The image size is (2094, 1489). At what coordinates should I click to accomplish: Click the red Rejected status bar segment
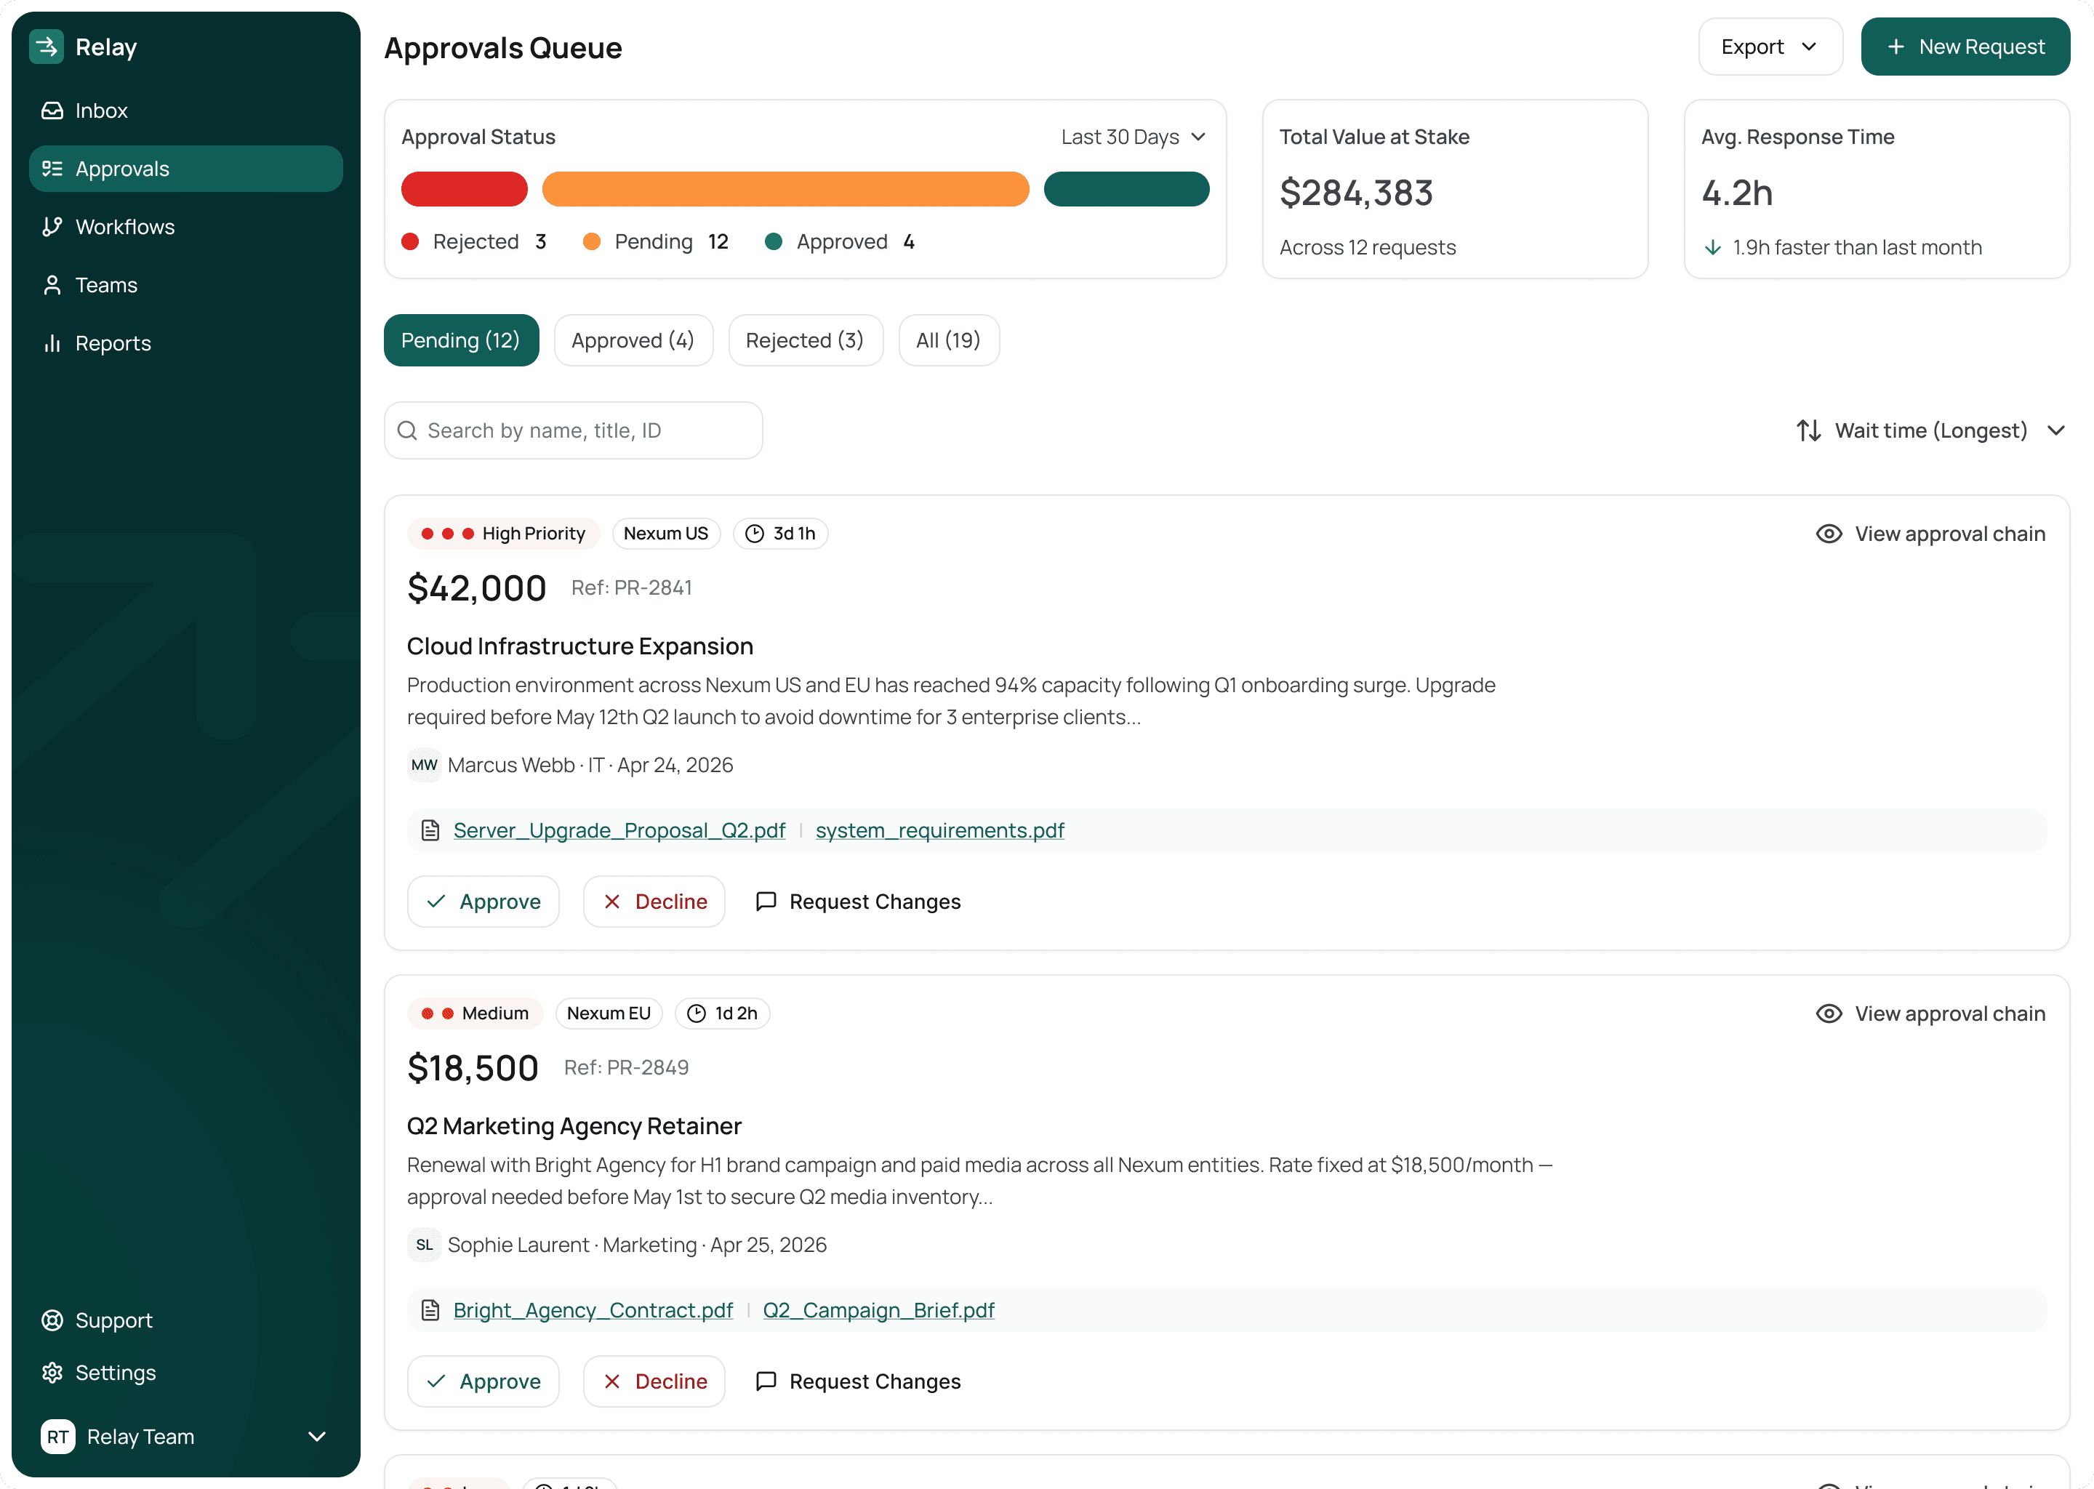point(464,189)
